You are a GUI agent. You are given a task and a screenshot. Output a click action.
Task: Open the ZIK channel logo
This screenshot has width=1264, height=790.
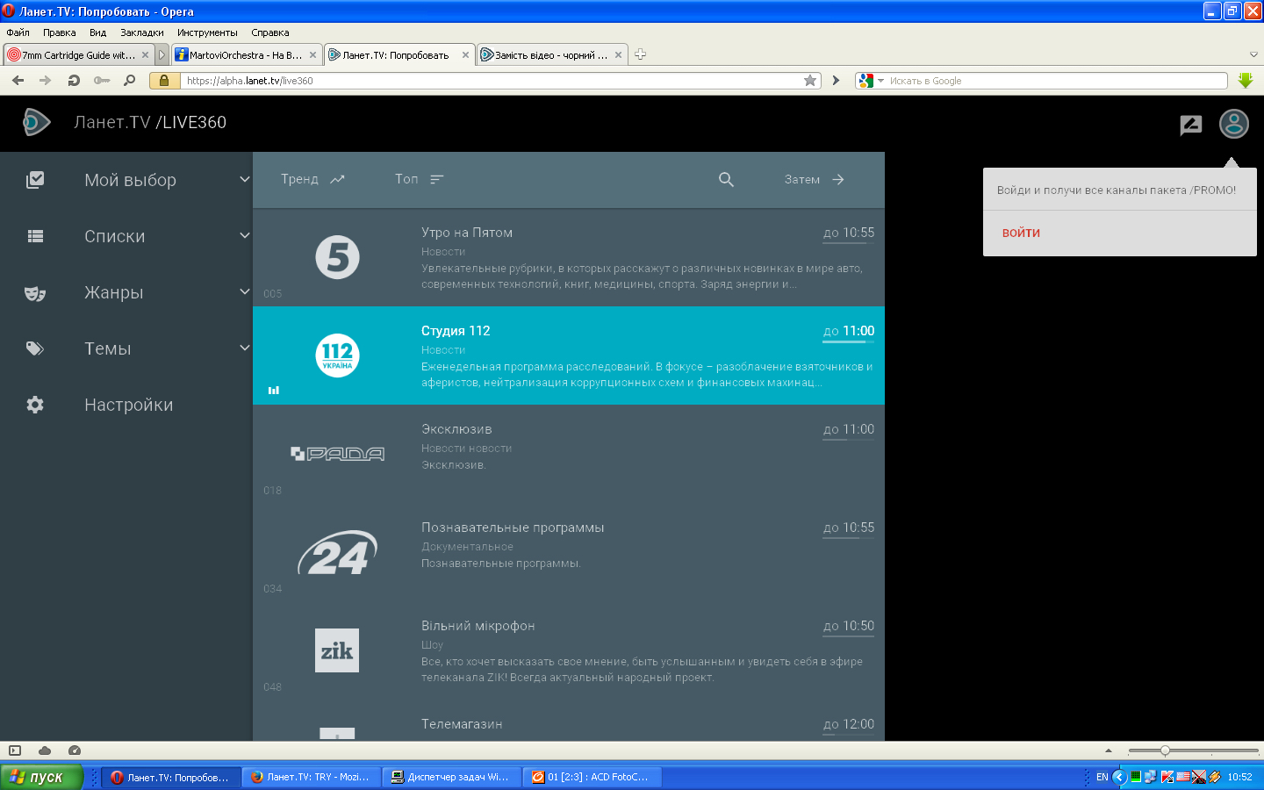(337, 650)
